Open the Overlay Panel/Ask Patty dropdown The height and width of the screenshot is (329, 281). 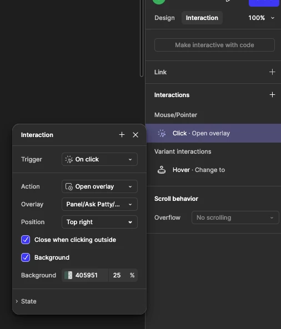click(99, 204)
